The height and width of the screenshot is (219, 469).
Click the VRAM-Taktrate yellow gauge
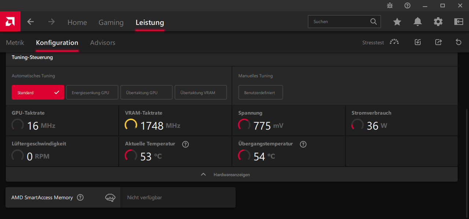(131, 125)
